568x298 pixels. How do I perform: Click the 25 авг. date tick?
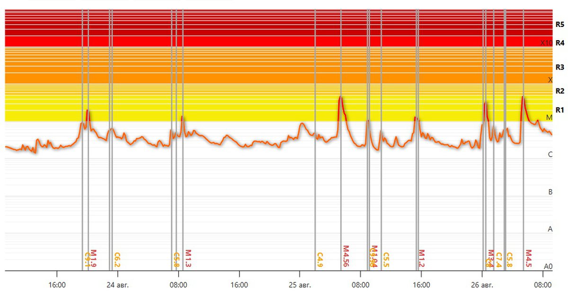(300, 285)
